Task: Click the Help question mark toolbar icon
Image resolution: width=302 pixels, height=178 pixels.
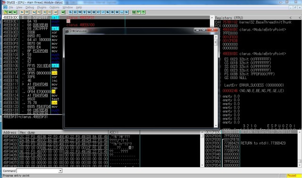Action: (x=143, y=12)
